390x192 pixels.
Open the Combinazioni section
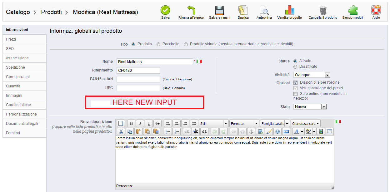pyautogui.click(x=24, y=76)
